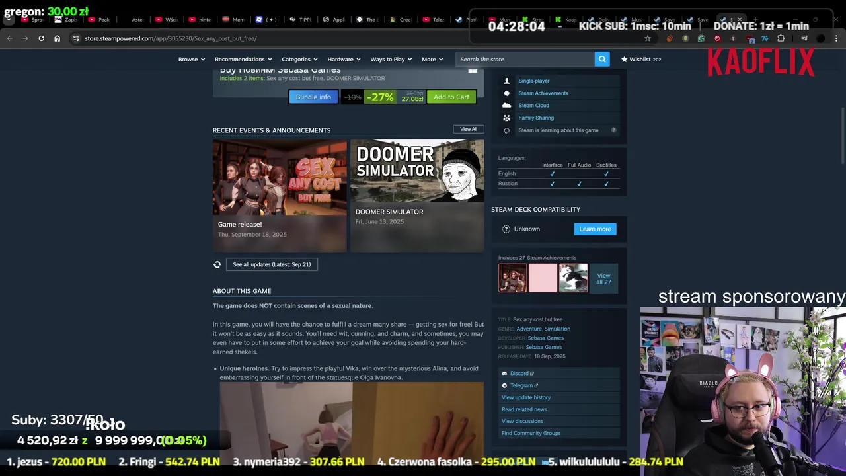846x476 pixels.
Task: Click View discussions link
Action: (x=522, y=421)
